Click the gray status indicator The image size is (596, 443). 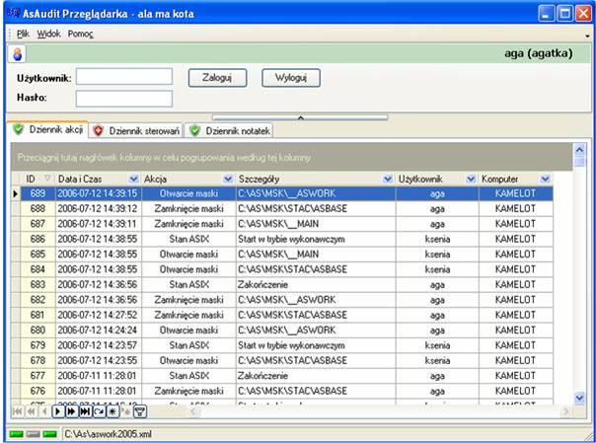point(34,434)
